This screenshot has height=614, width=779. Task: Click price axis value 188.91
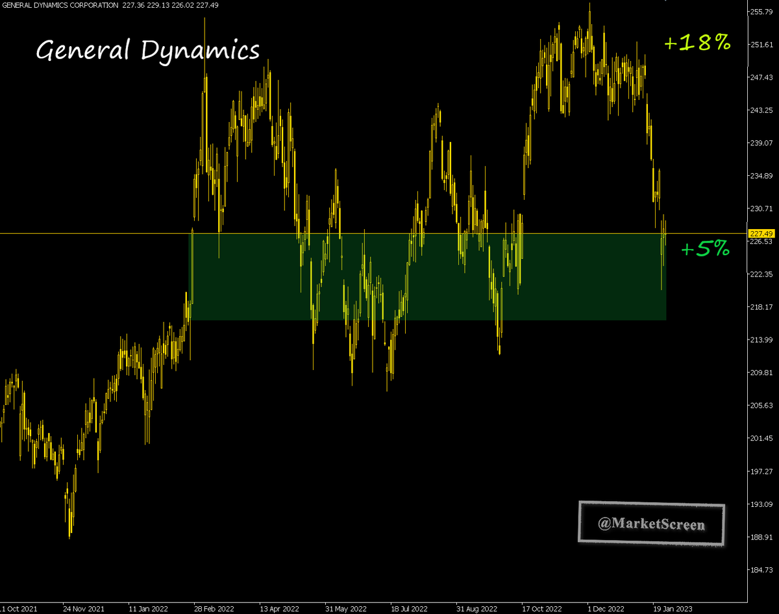tap(761, 537)
